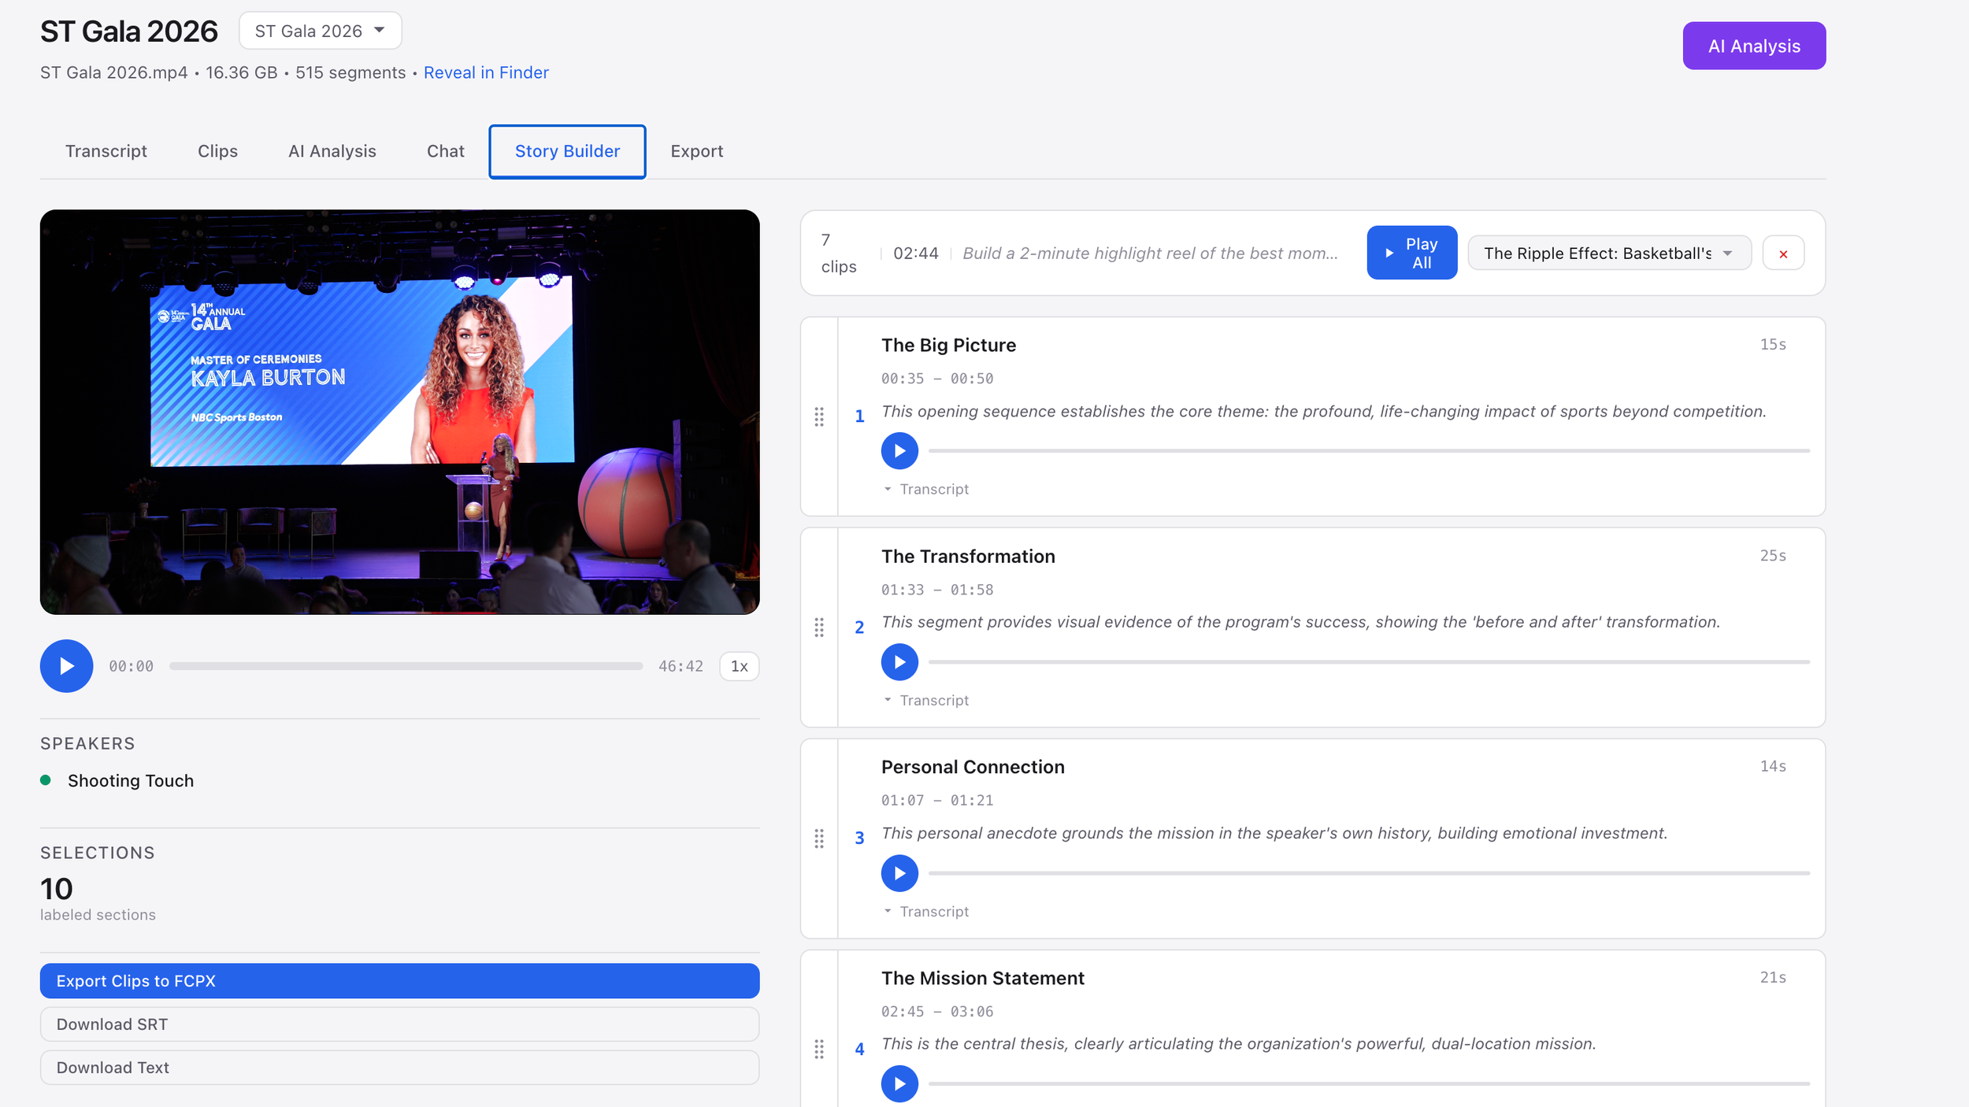
Task: Click Export Clips to FCPX button
Action: [399, 981]
